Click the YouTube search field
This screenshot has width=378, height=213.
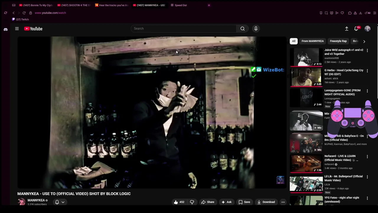click(x=183, y=28)
